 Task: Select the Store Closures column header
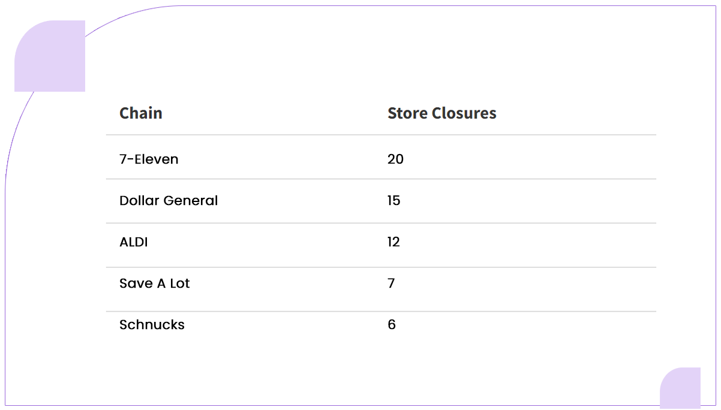coord(441,113)
